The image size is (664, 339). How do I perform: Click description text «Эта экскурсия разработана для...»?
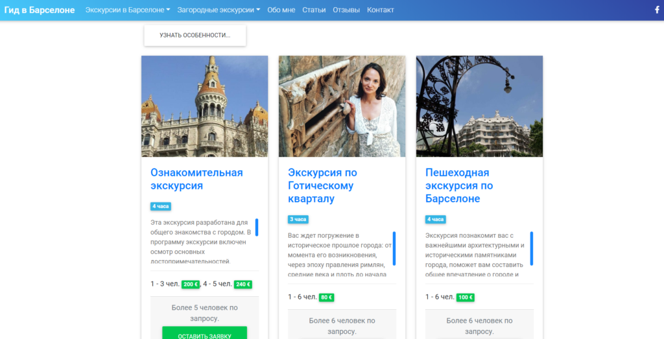tap(202, 242)
